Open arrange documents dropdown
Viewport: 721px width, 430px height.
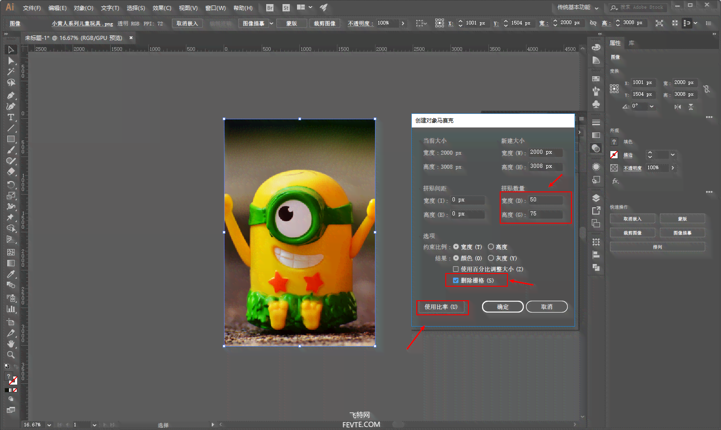[304, 7]
